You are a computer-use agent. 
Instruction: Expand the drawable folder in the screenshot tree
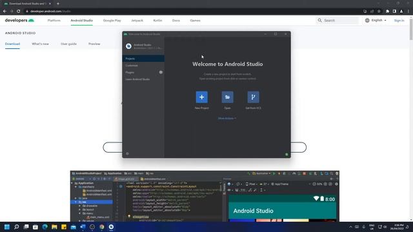80,206
